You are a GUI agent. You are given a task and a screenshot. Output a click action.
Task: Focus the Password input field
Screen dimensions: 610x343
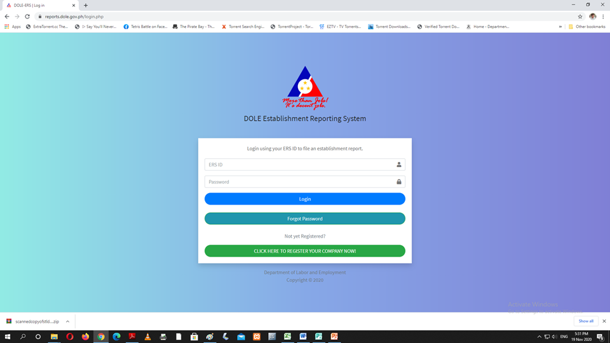tap(305, 182)
